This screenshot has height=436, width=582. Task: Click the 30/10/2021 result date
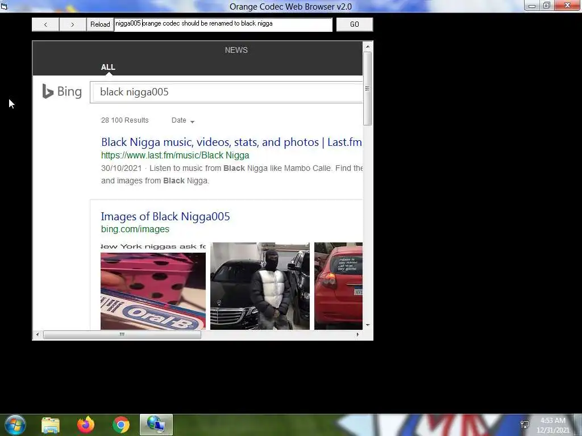coord(122,168)
